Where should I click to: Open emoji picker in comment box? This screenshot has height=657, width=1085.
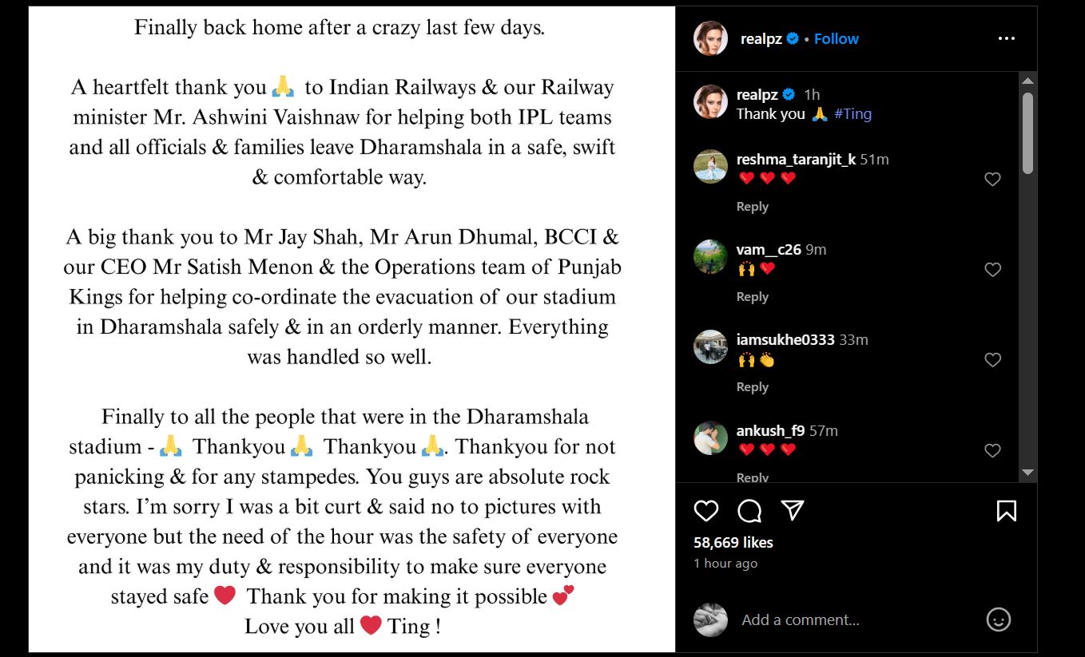point(999,619)
